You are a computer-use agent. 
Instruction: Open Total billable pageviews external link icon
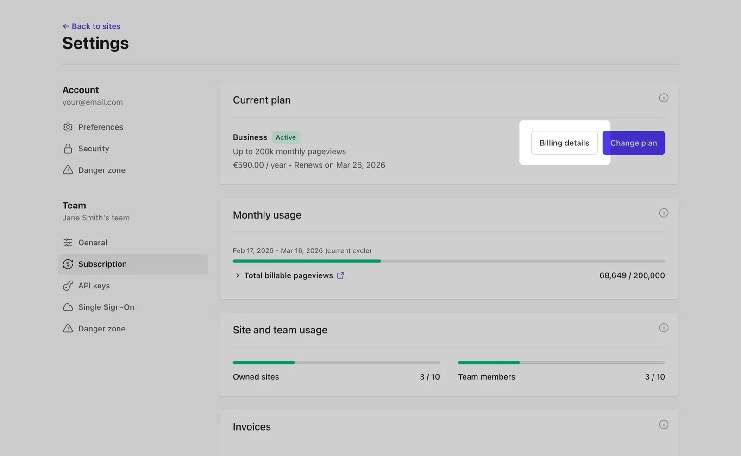point(340,275)
